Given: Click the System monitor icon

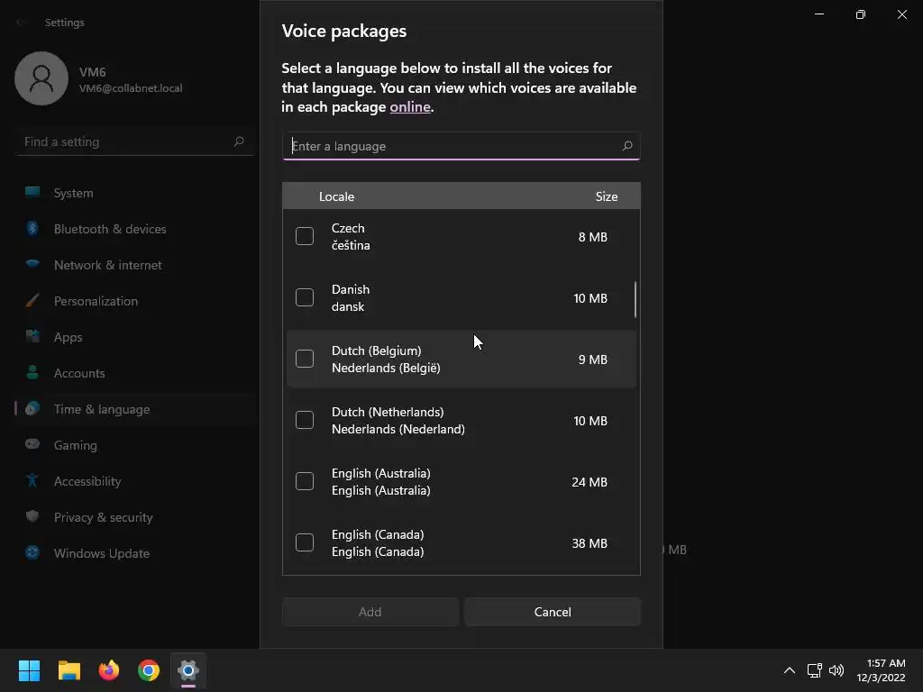Looking at the screenshot, I should [32, 192].
